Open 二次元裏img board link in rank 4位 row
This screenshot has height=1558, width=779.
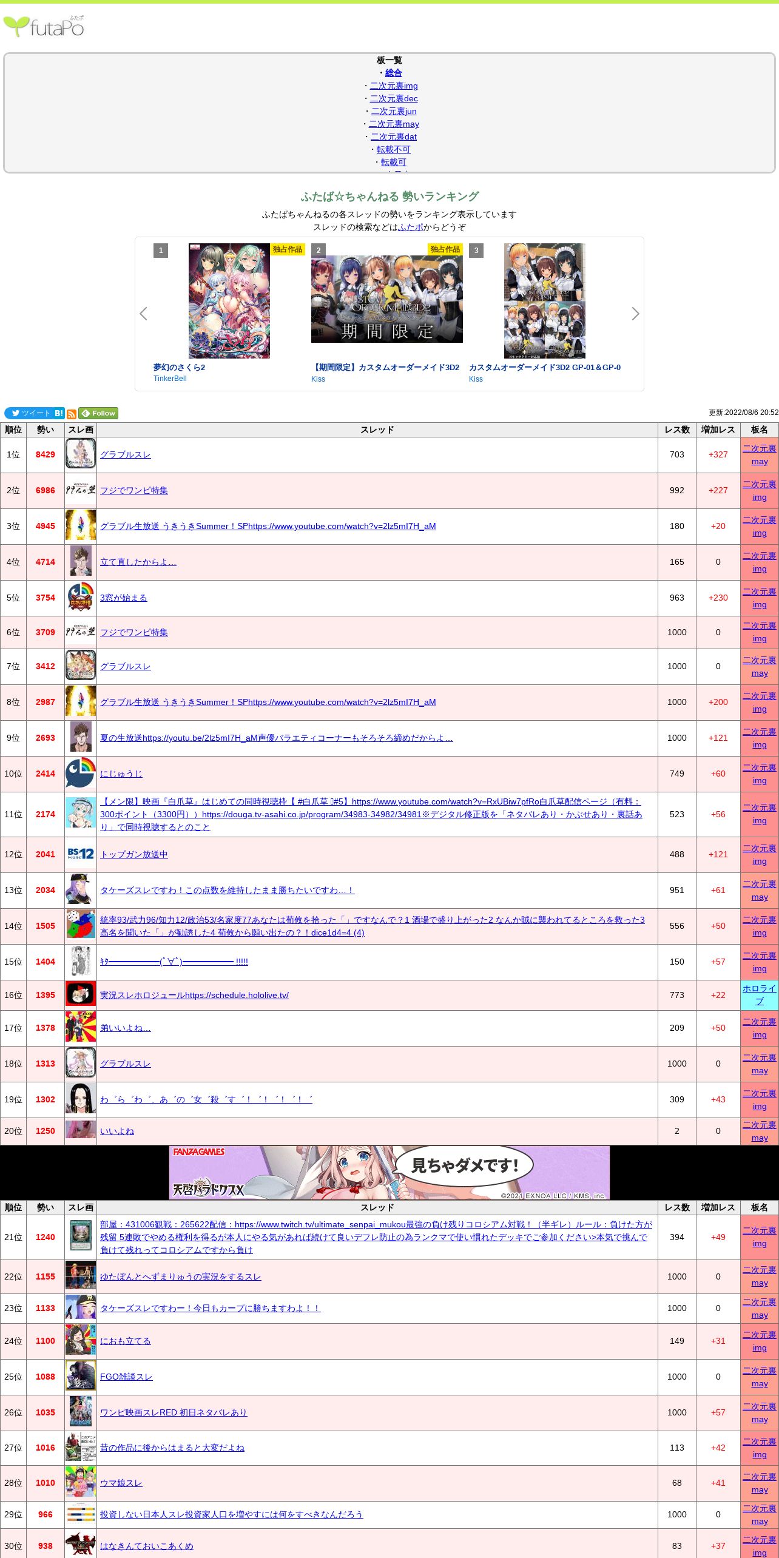point(759,562)
